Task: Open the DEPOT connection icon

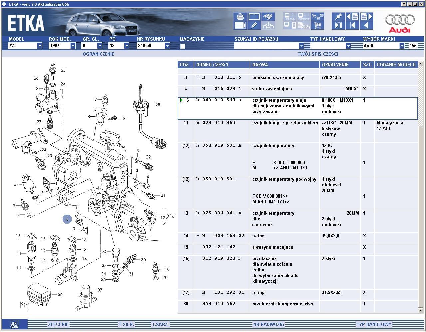Action: 304,17
